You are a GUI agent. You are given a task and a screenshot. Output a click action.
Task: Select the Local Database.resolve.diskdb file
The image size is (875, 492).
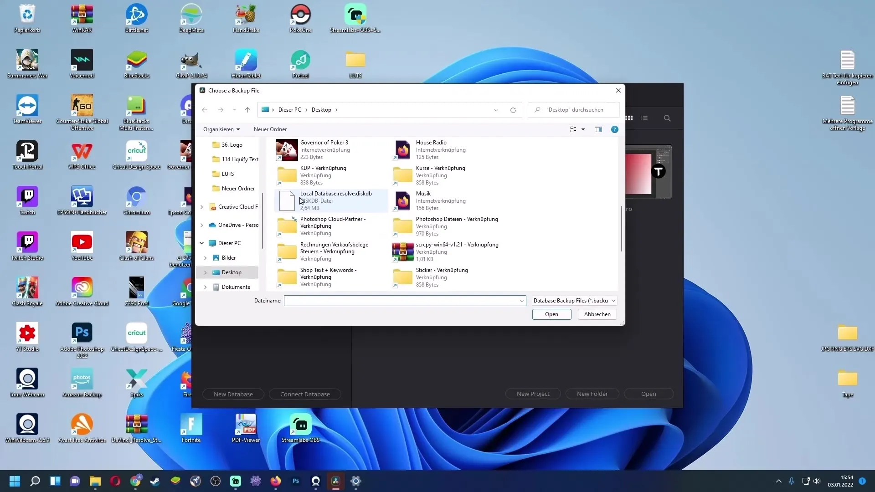click(x=331, y=201)
